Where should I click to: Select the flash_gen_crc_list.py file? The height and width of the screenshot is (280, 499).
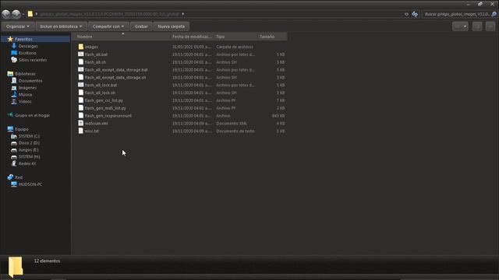(104, 100)
